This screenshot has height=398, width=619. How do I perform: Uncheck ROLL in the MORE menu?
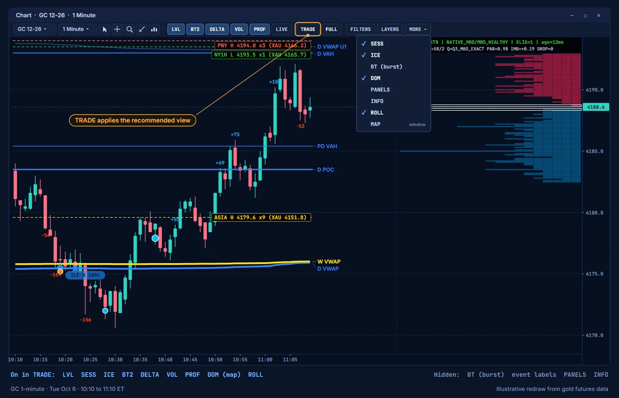(x=394, y=113)
